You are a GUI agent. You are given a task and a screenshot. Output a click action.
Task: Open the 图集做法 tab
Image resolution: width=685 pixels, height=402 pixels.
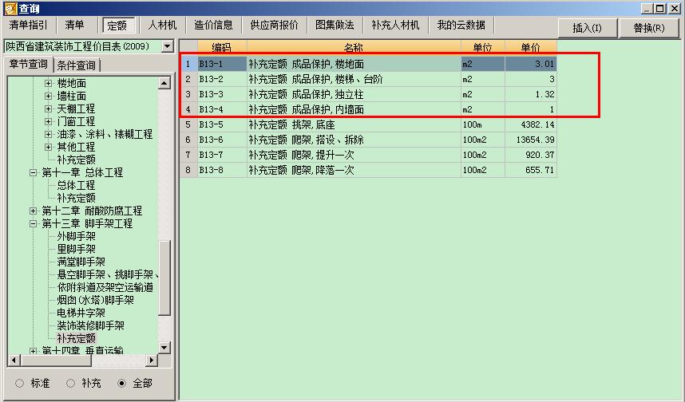[x=335, y=26]
